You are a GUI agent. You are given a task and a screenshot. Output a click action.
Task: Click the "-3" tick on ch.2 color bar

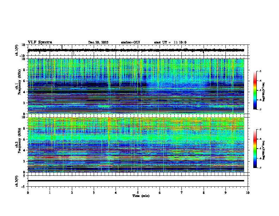click(260, 130)
